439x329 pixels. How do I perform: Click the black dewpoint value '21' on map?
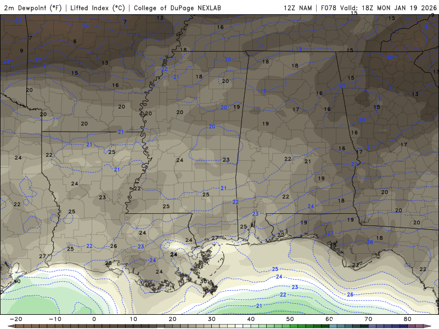[x=308, y=161]
